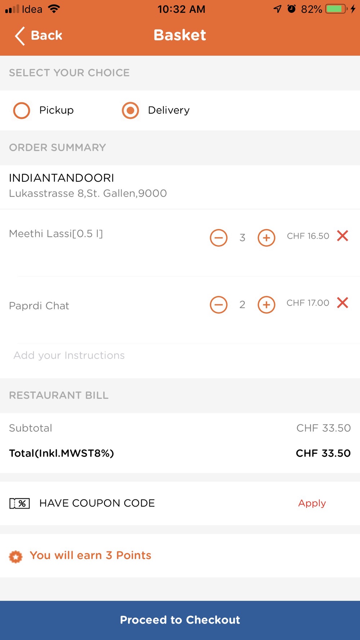Apply a coupon code
This screenshot has height=640, width=360.
click(x=312, y=503)
